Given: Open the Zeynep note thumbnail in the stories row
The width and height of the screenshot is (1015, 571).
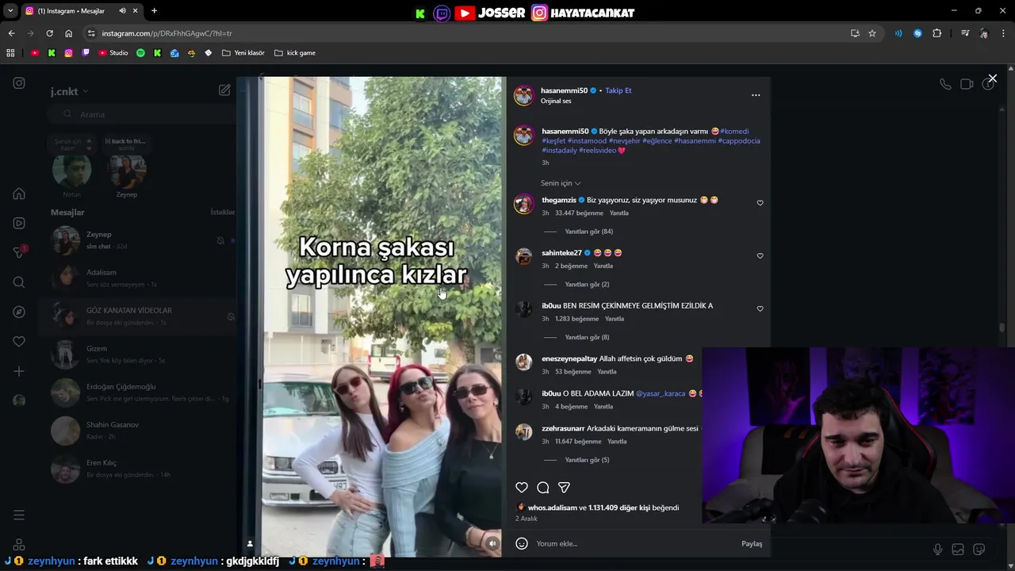Looking at the screenshot, I should (x=127, y=171).
